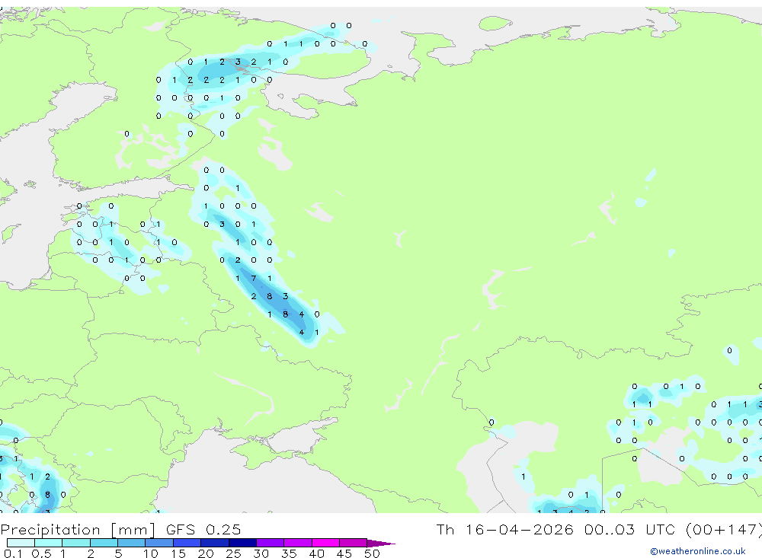Select the 40–45 mm magenta legend swatch
Viewport: 762px width, 558px height.
click(325, 543)
